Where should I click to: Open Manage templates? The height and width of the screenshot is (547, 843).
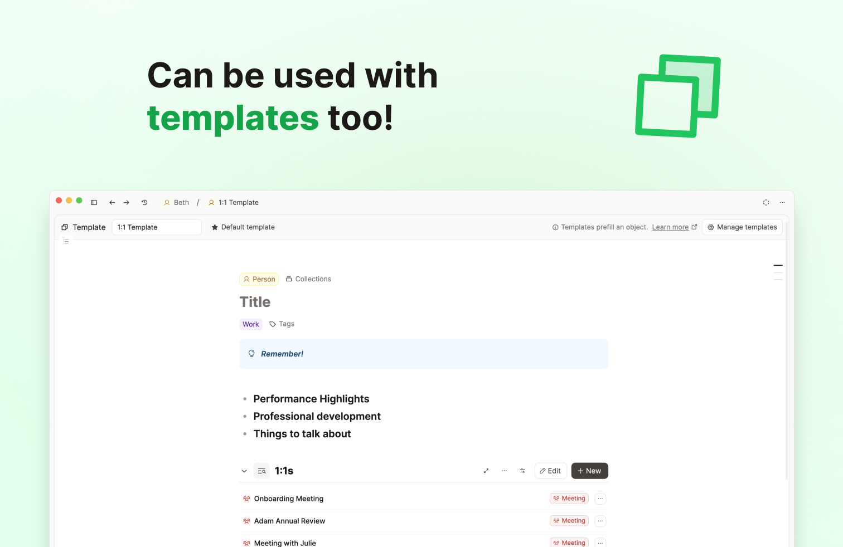742,227
